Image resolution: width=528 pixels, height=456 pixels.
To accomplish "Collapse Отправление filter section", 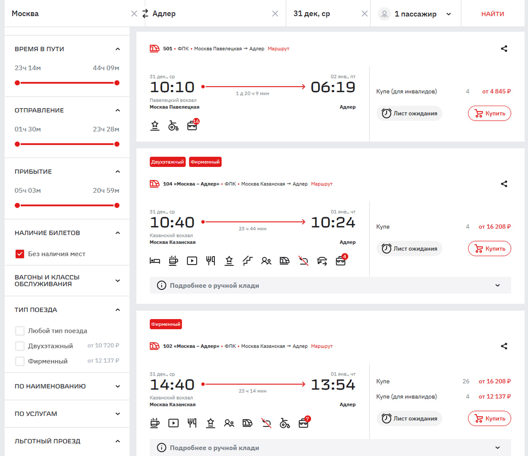I will click(x=117, y=110).
